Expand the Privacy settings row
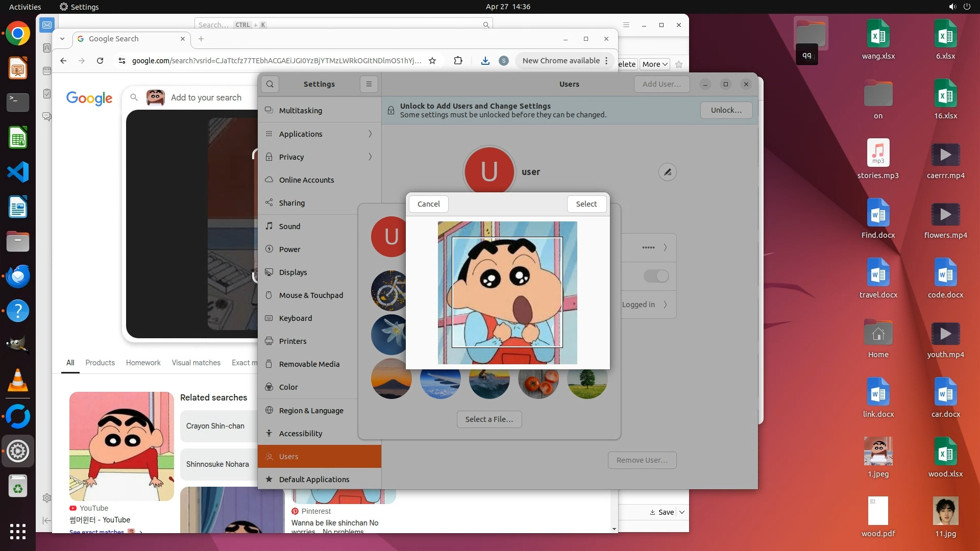The image size is (980, 551). point(319,157)
